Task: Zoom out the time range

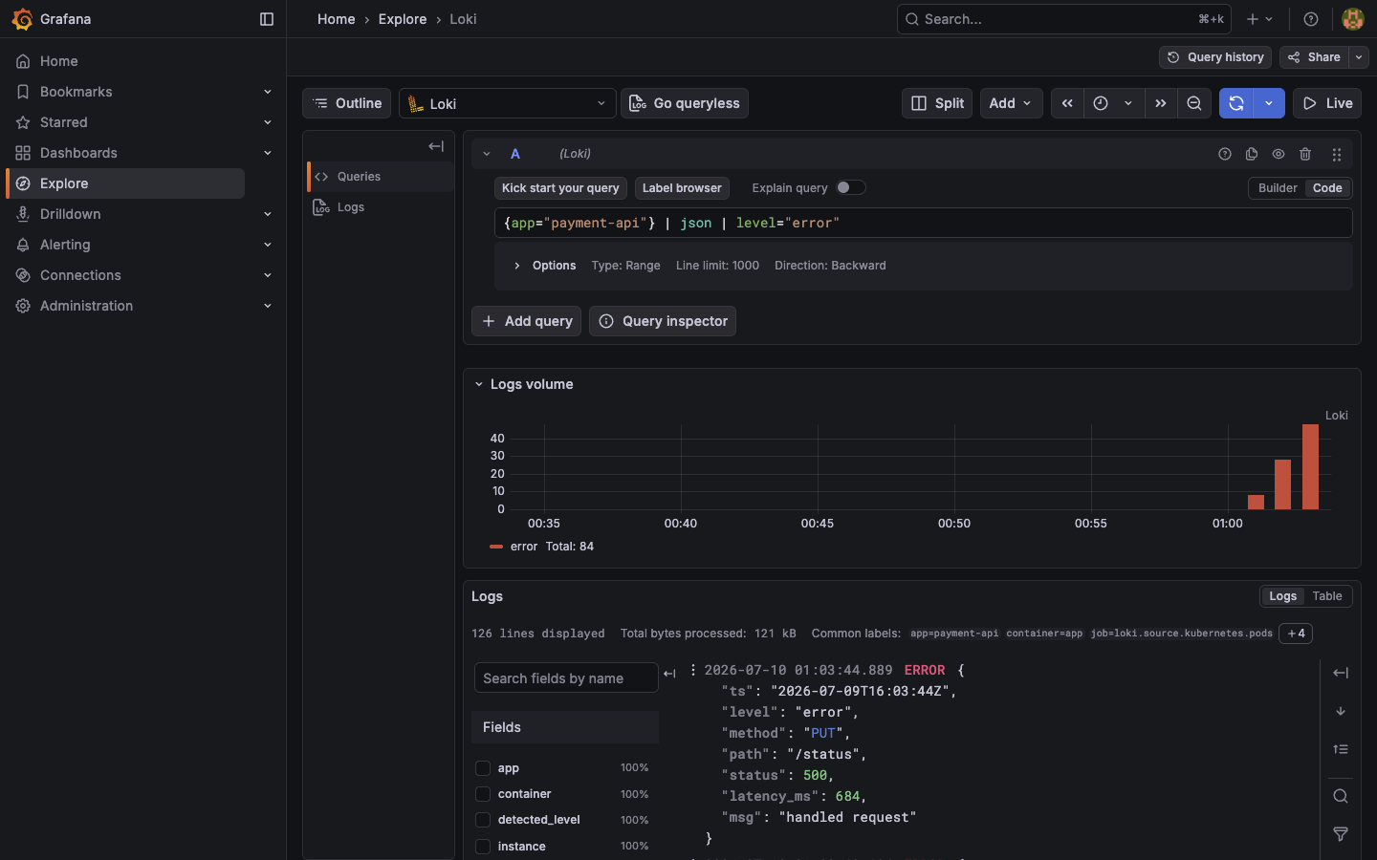Action: coord(1194,103)
